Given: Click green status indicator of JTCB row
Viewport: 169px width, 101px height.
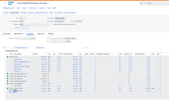Looking at the screenshot, I should tap(8, 79).
